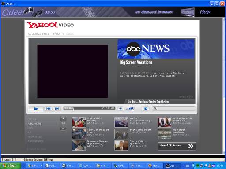This screenshot has height=169, width=226.
Task: Click the vertical scrollbar up arrow
Action: 224,19
